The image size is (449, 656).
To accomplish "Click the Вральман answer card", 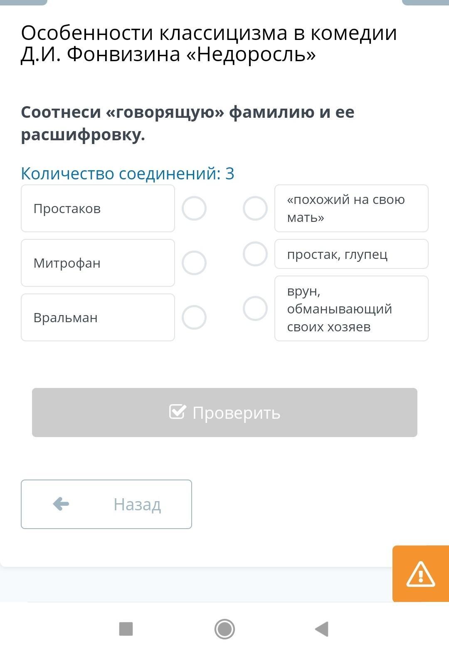I will coord(98,317).
